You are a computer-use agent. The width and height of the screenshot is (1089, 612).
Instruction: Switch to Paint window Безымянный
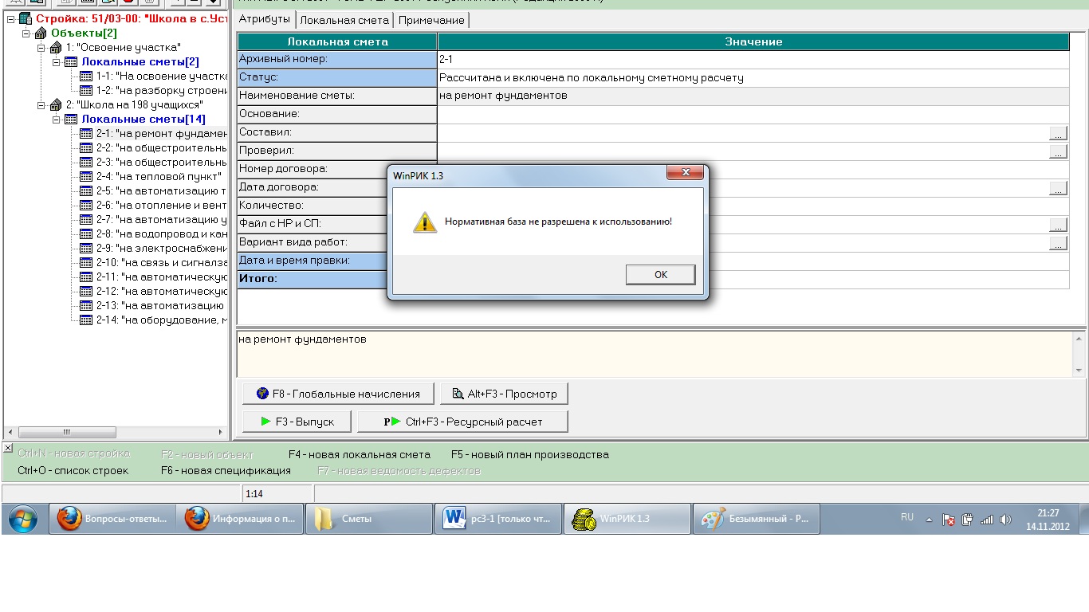pyautogui.click(x=756, y=519)
